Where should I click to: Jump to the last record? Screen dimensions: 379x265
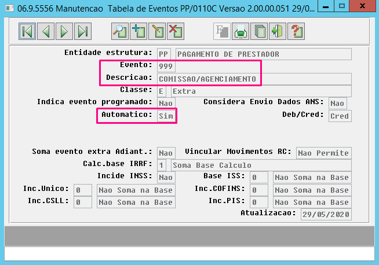pyautogui.click(x=83, y=31)
